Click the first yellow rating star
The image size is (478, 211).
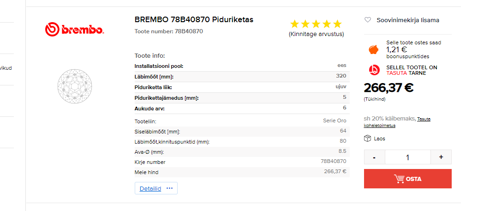coord(294,24)
